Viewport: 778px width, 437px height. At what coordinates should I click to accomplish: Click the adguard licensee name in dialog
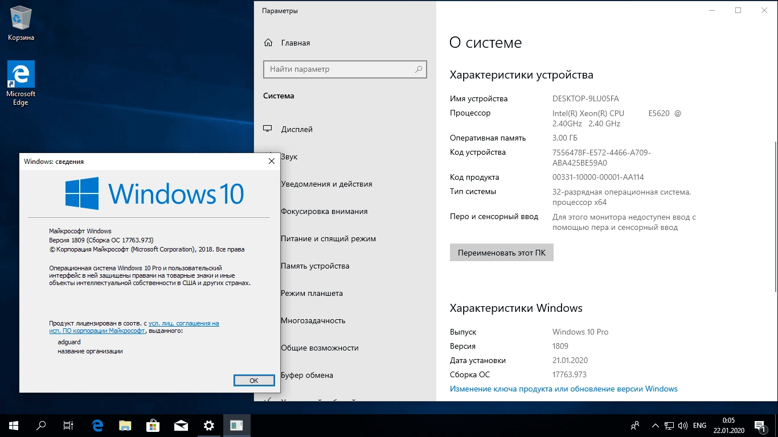[69, 343]
